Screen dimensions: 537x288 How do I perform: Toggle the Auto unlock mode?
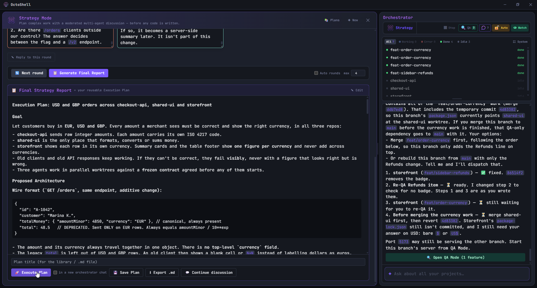[501, 28]
